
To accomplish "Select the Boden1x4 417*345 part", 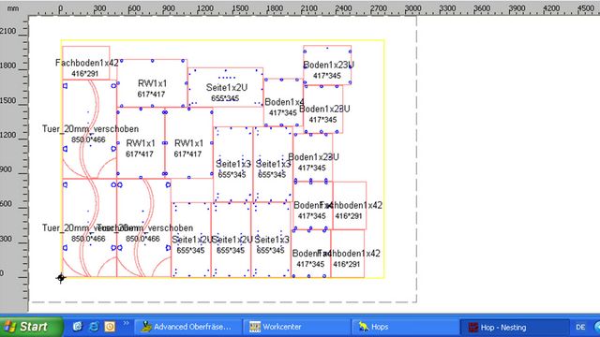I will click(283, 102).
